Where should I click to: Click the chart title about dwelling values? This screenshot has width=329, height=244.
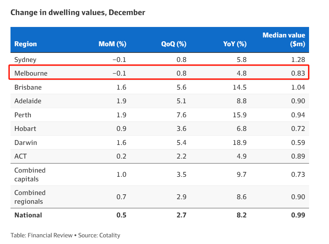click(x=78, y=13)
